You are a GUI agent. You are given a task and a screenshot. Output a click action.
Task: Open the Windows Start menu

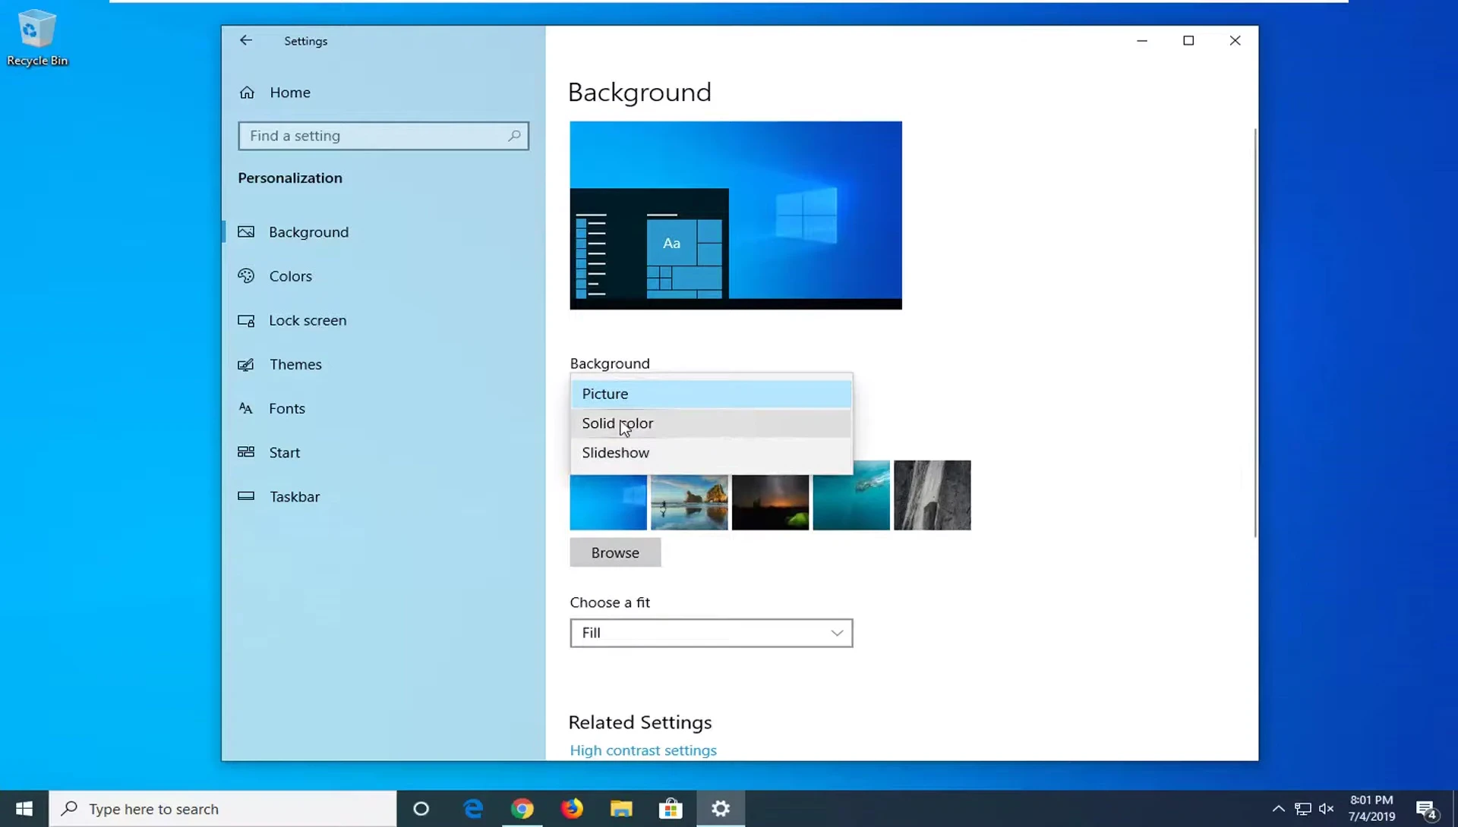(24, 809)
